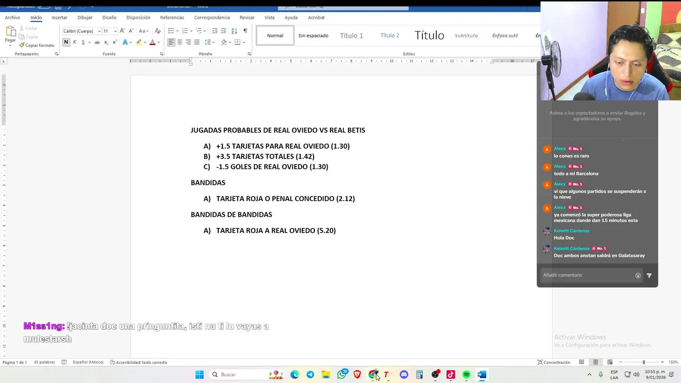Open File Explorer from the taskbar
The image size is (681, 383).
[x=326, y=374]
